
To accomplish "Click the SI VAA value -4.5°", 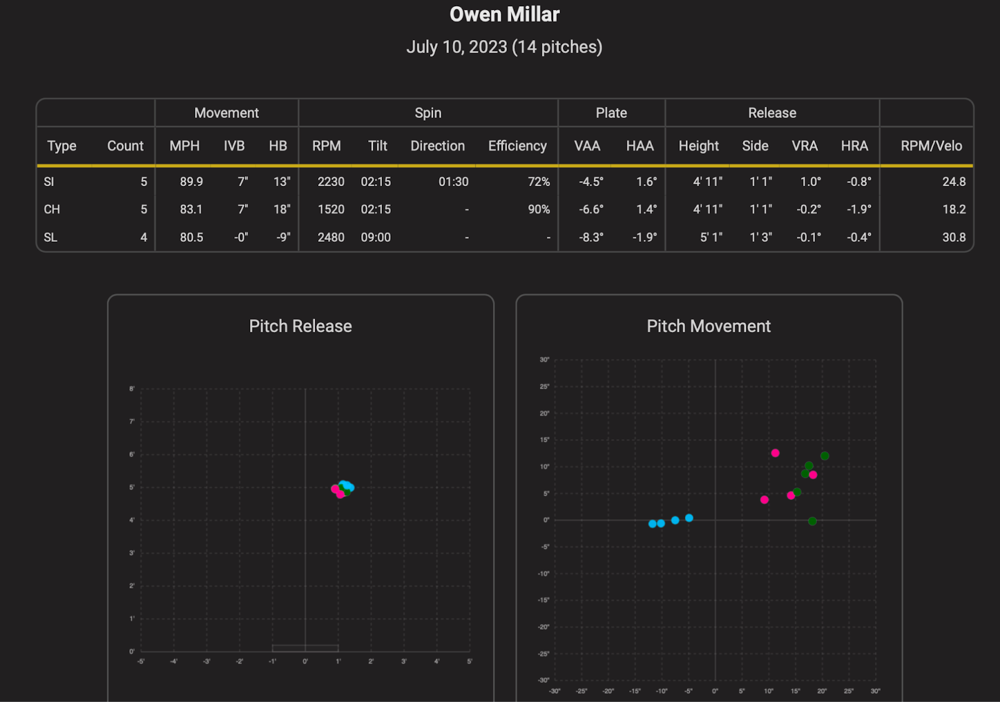I will pyautogui.click(x=591, y=182).
